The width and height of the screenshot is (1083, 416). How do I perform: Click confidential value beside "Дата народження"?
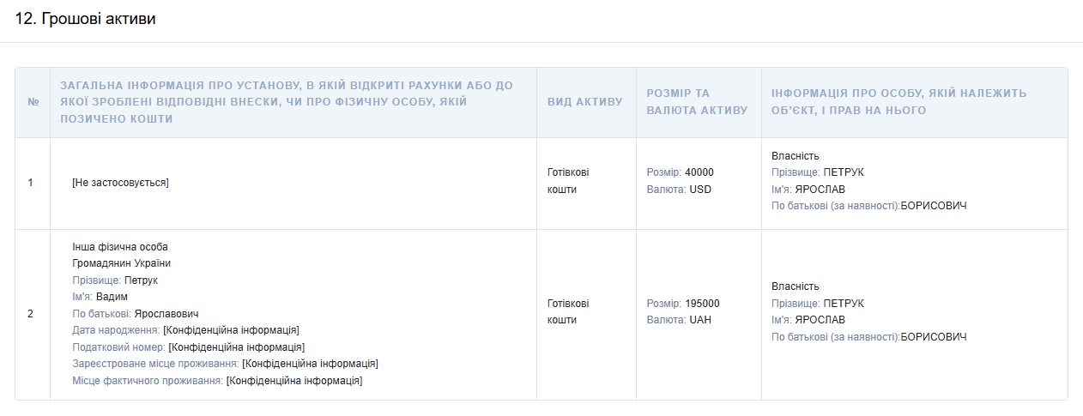pyautogui.click(x=231, y=330)
